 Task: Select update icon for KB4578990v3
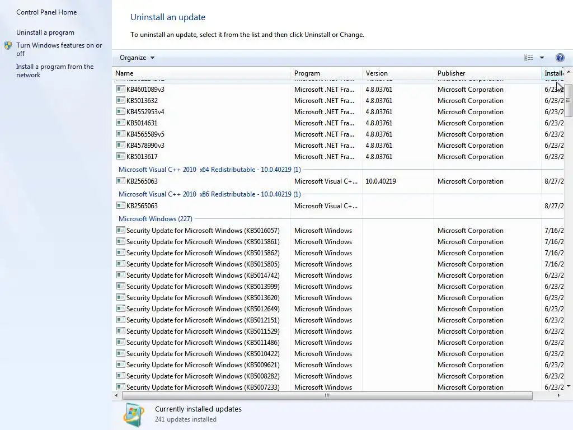coord(121,145)
